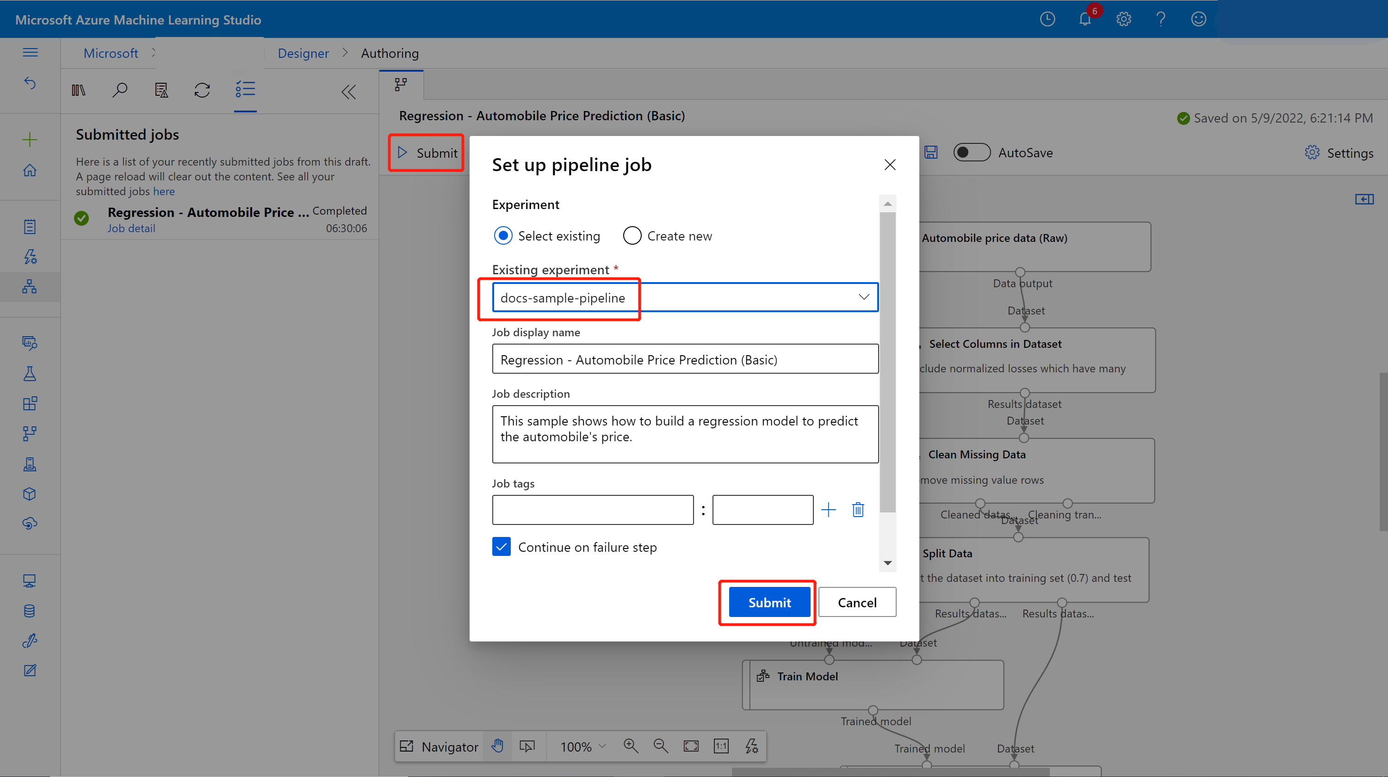This screenshot has height=777, width=1388.
Task: Go to Designer in breadcrumb
Action: click(303, 53)
